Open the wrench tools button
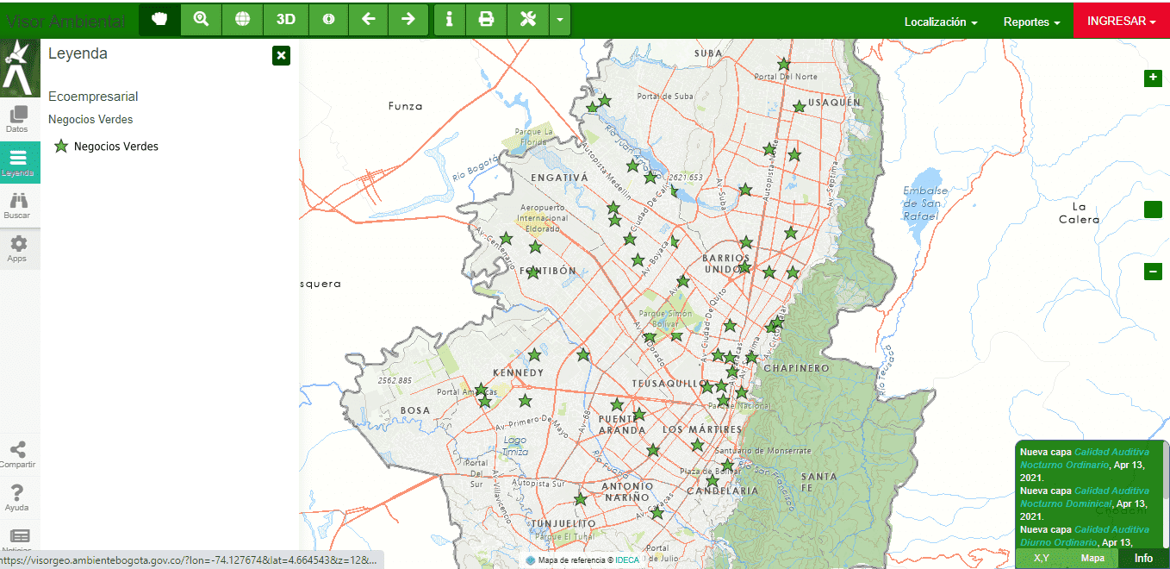The height and width of the screenshot is (569, 1170). [x=527, y=20]
